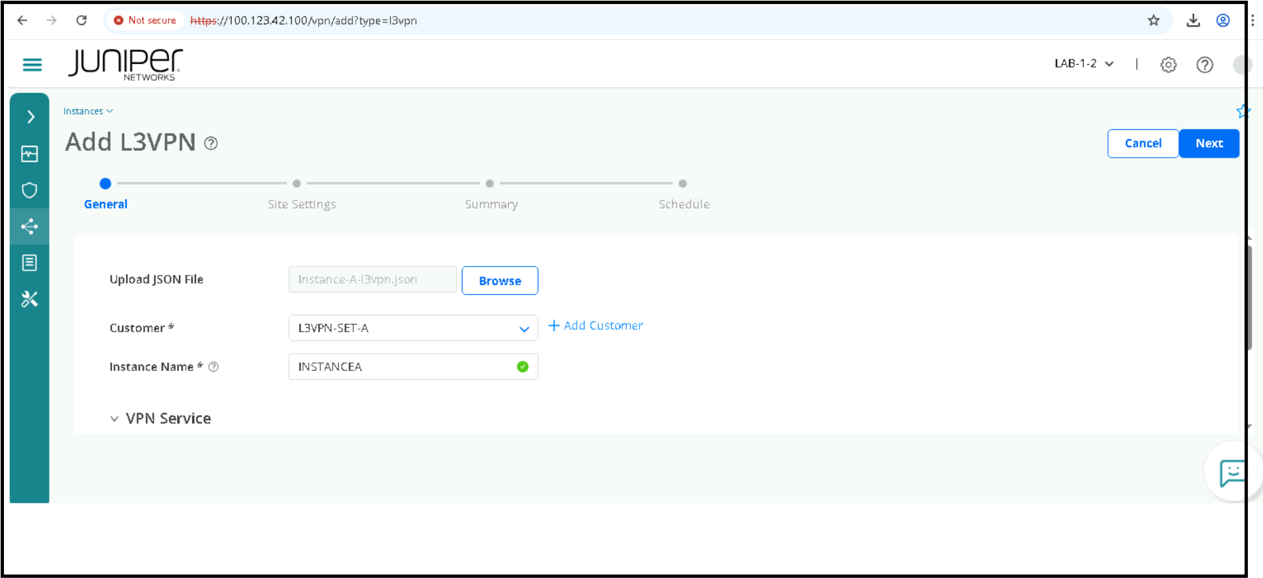The image size is (1263, 578).
Task: Open the monitoring chart sidebar icon
Action: 30,154
